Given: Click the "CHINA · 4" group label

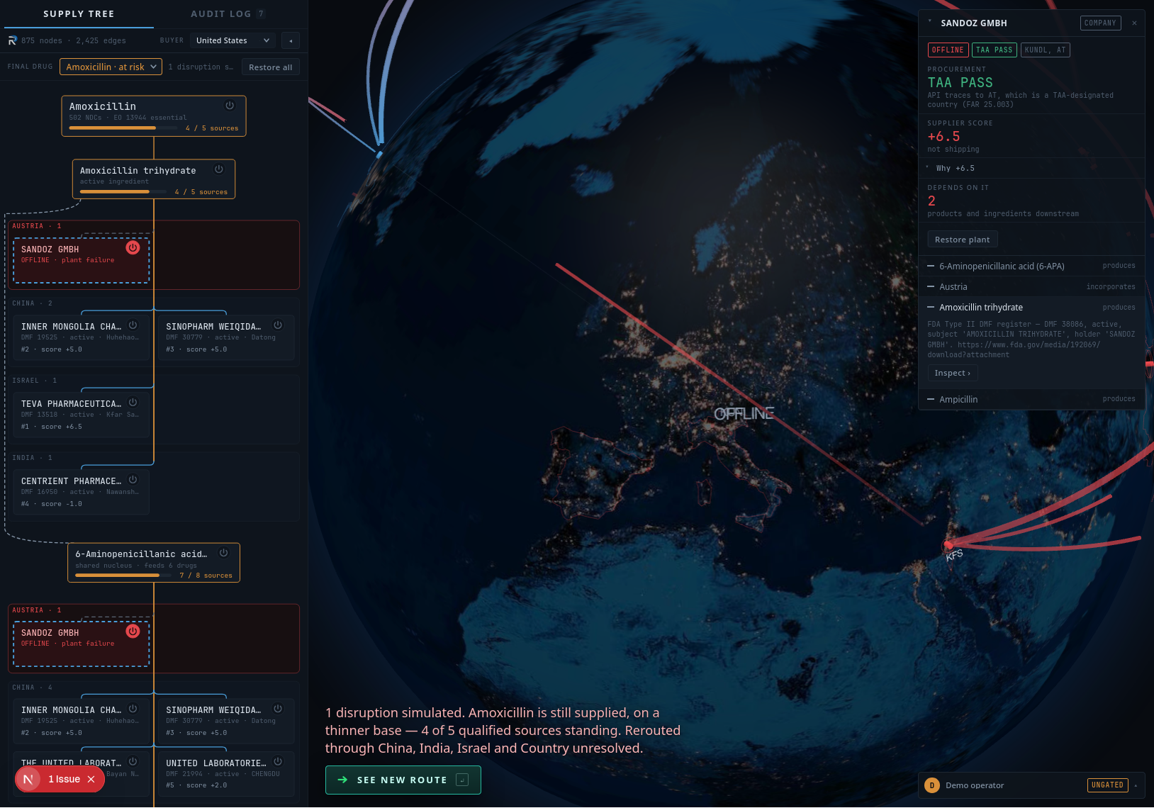Looking at the screenshot, I should [x=32, y=688].
